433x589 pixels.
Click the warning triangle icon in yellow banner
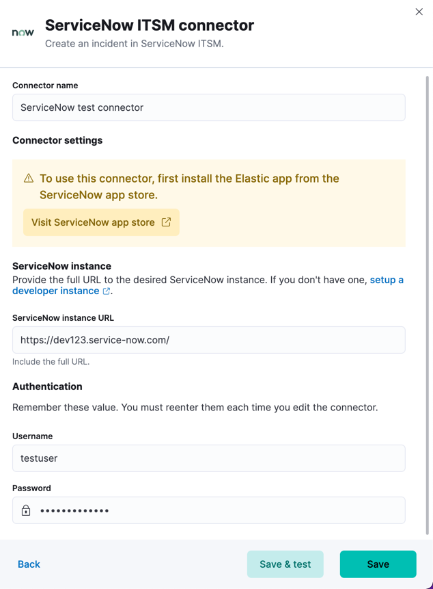coord(28,178)
